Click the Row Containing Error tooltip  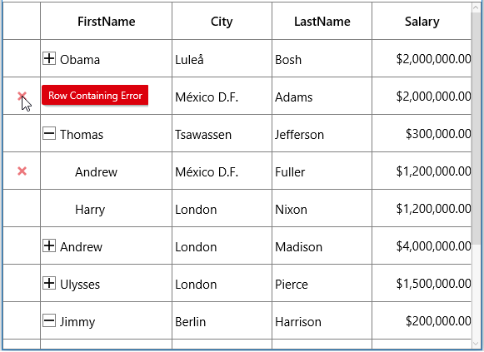point(95,95)
